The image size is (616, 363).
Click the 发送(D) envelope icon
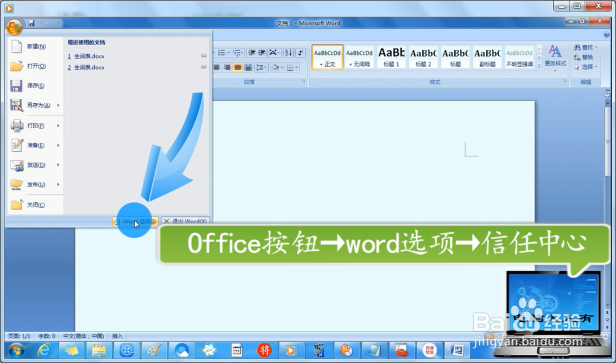tap(17, 165)
